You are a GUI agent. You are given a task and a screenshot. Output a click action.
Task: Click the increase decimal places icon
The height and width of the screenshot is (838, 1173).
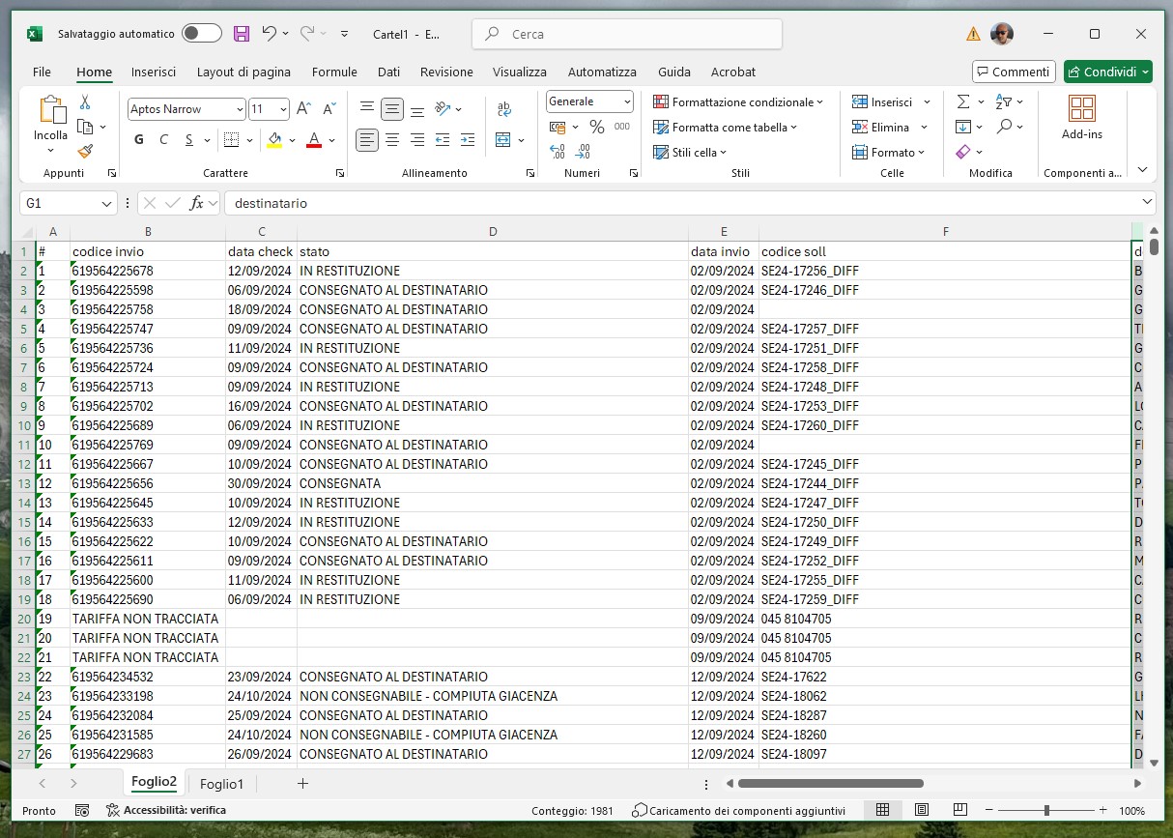click(x=558, y=152)
